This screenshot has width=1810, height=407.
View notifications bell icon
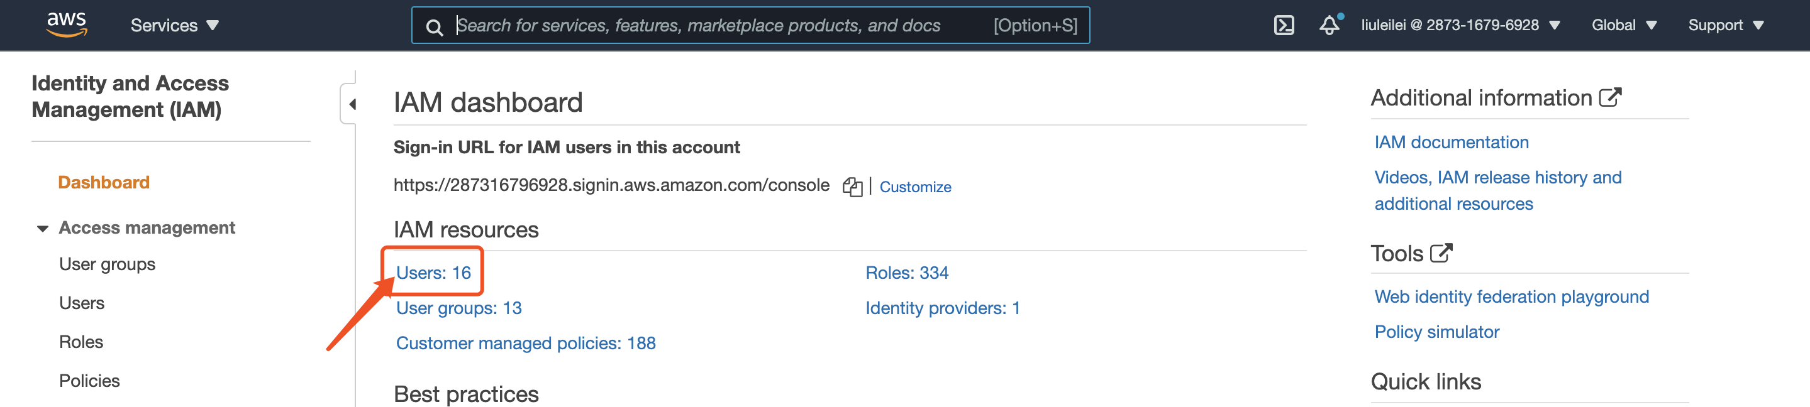1330,25
